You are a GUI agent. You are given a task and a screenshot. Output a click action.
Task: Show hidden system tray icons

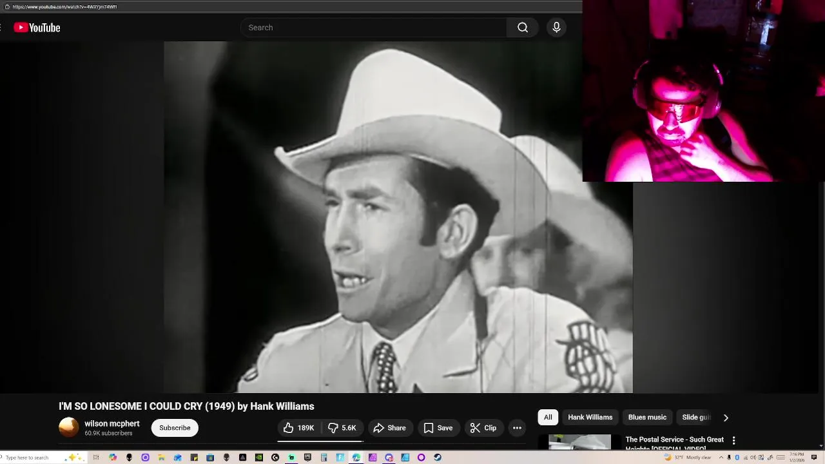[x=721, y=458]
